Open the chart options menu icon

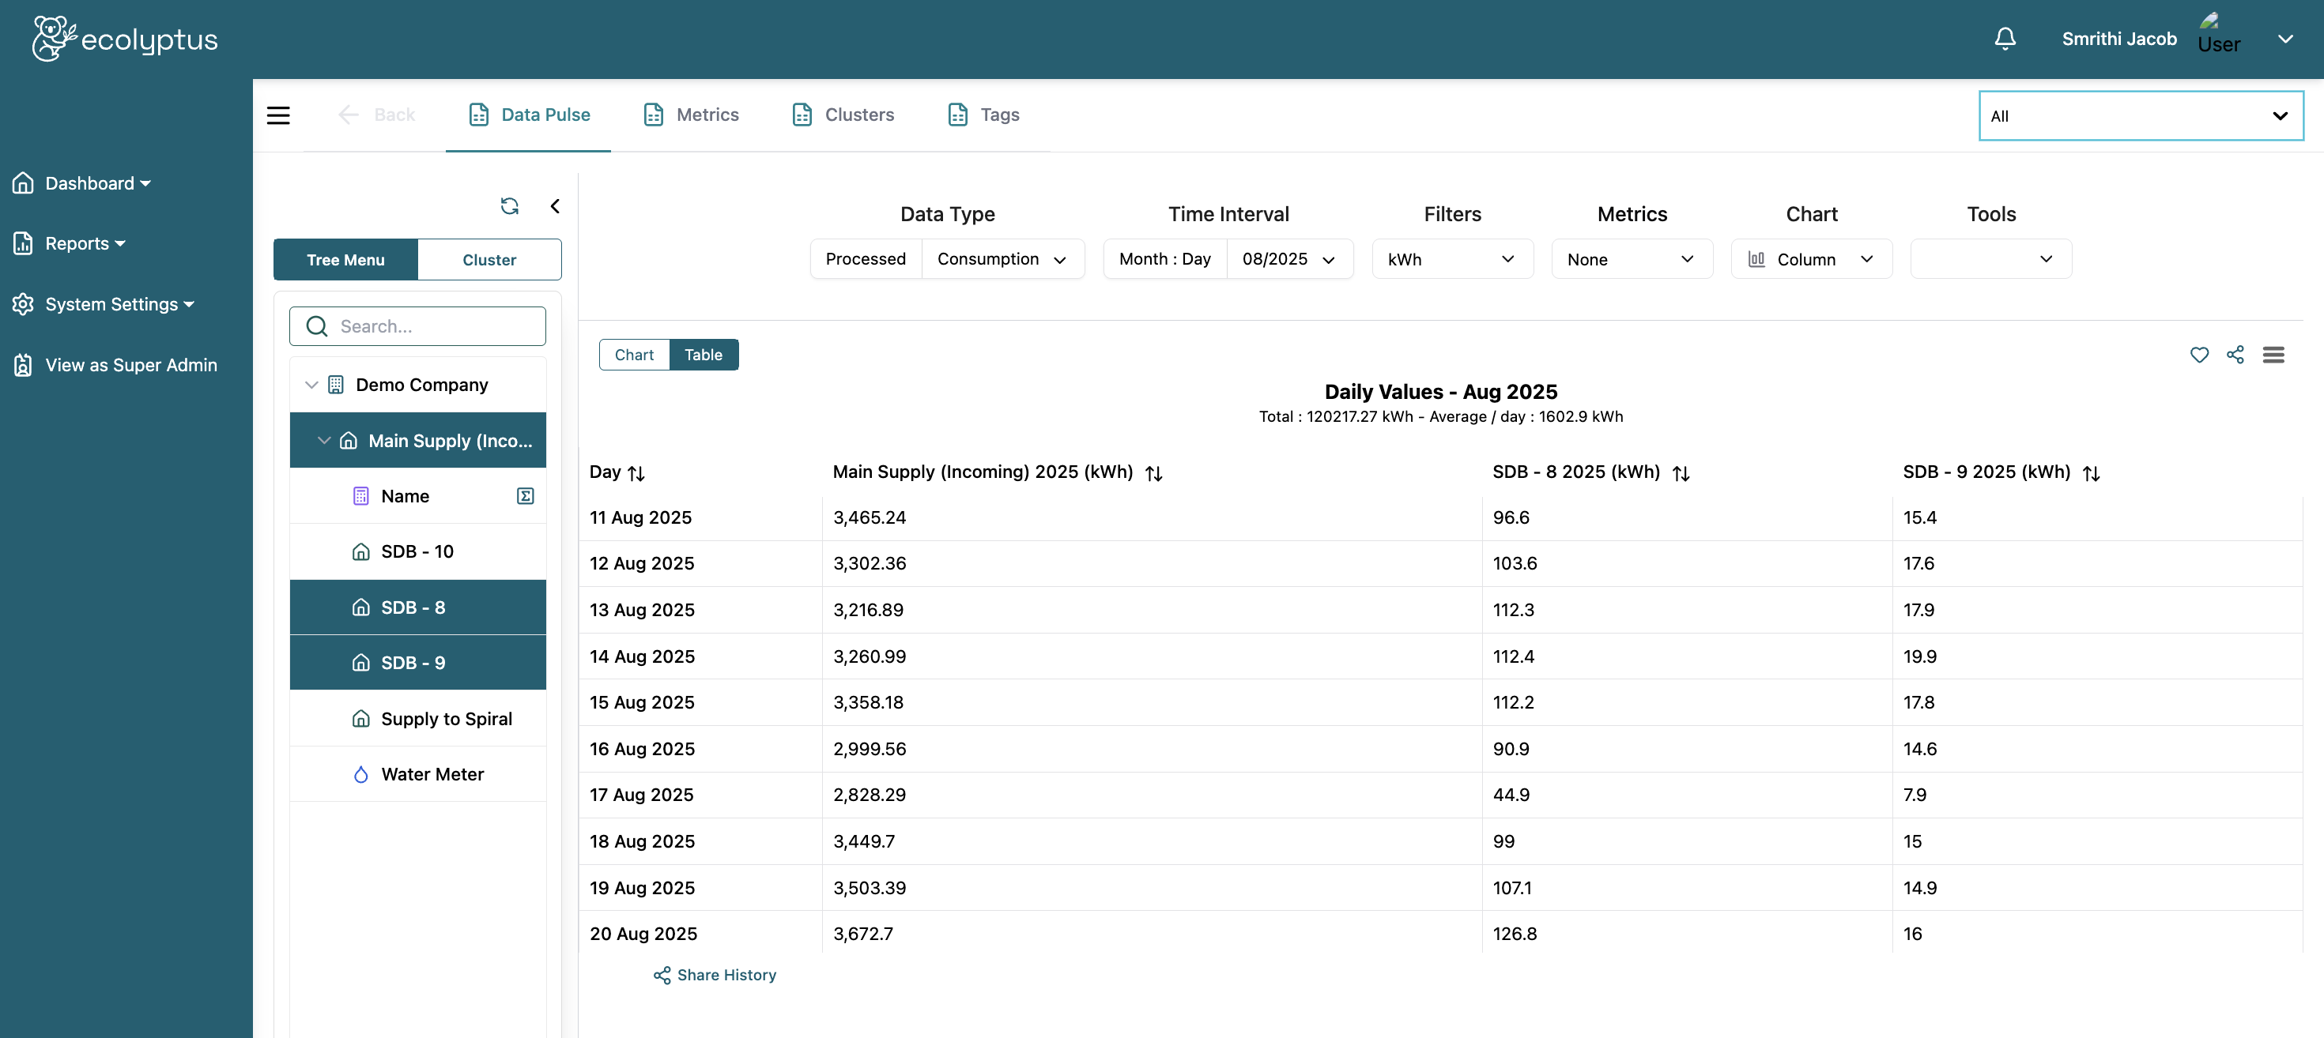pos(2273,355)
